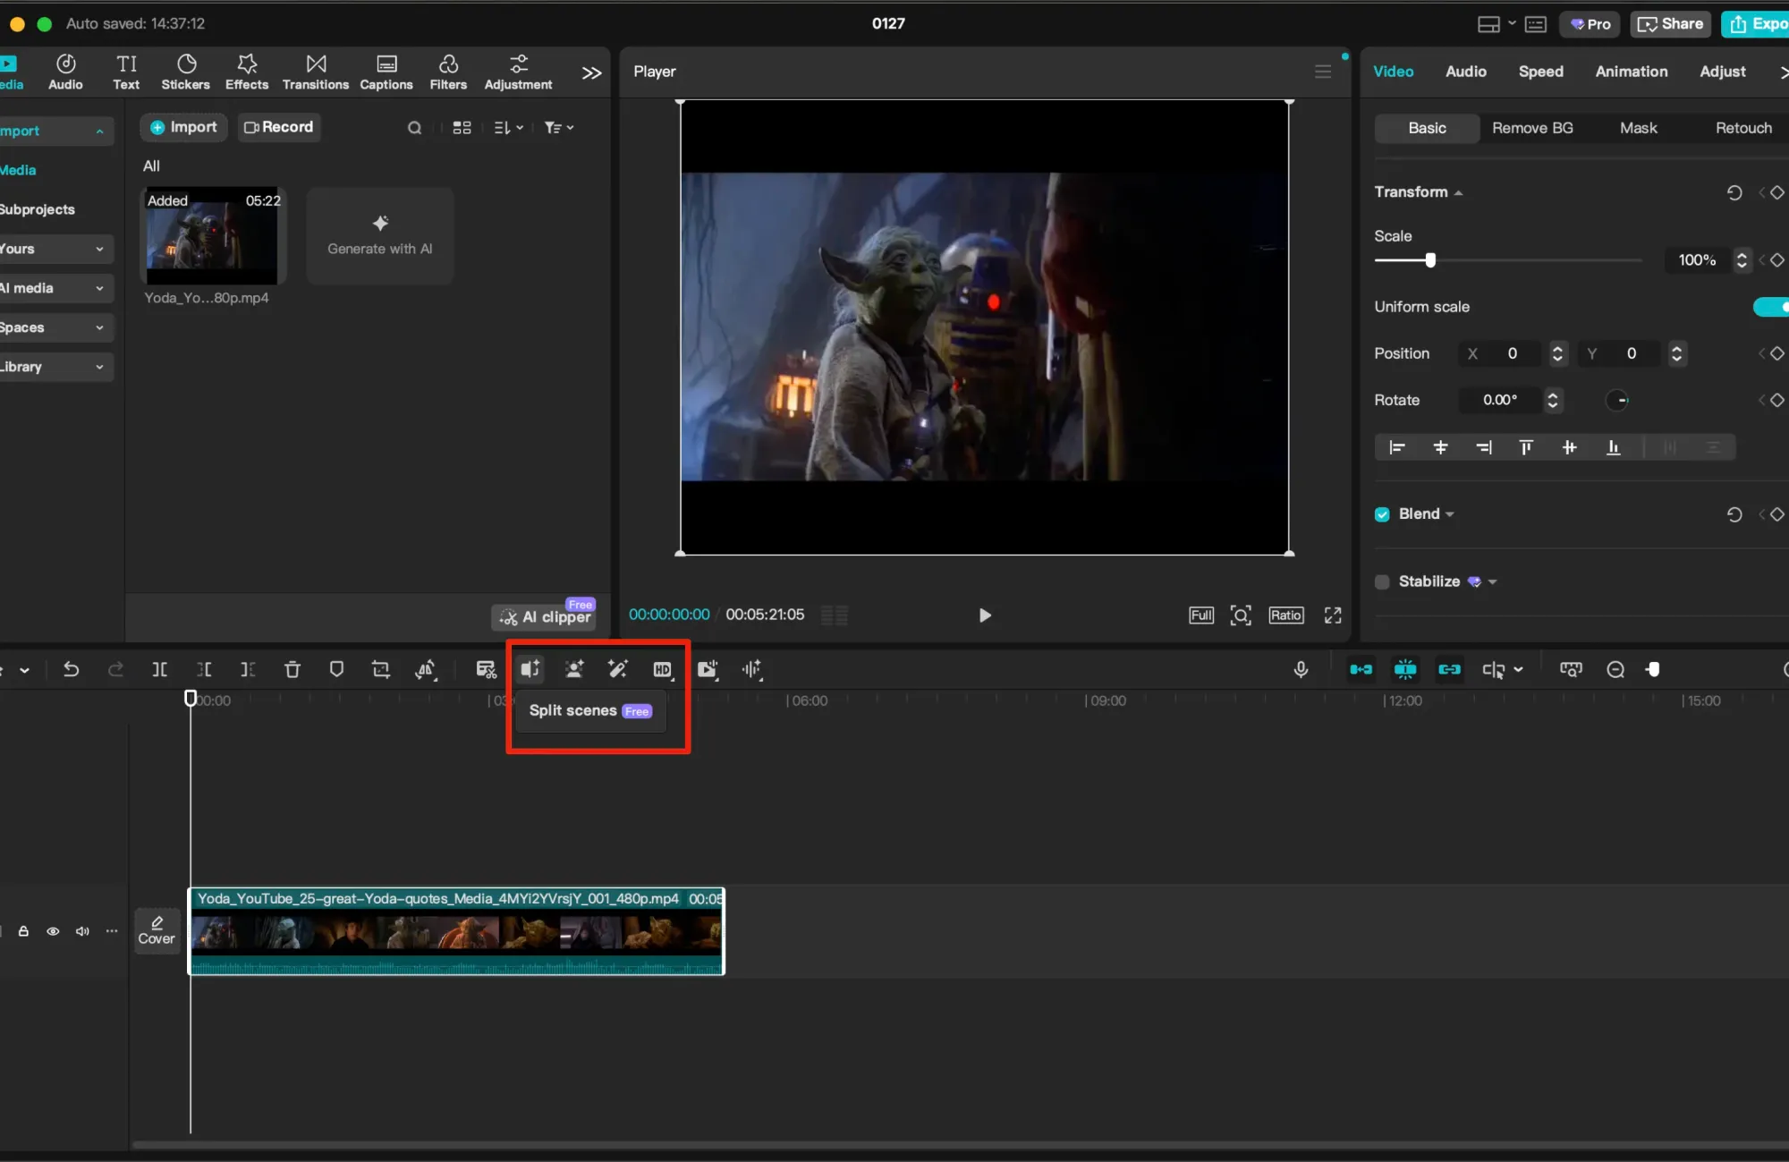Switch to the Animation tab
This screenshot has height=1162, width=1789.
[x=1631, y=72]
